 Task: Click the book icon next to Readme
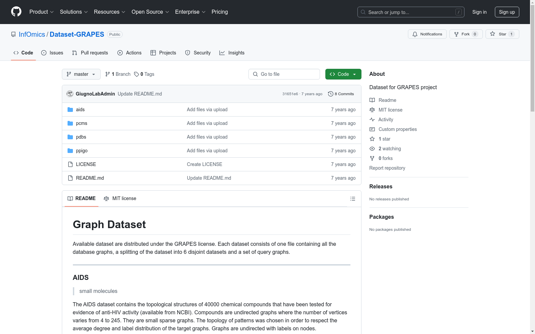(372, 100)
